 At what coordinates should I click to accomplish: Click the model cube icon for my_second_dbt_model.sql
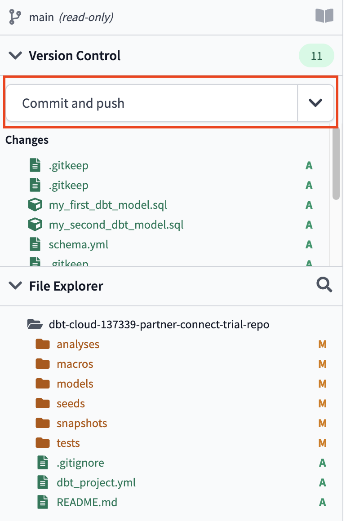(x=35, y=225)
